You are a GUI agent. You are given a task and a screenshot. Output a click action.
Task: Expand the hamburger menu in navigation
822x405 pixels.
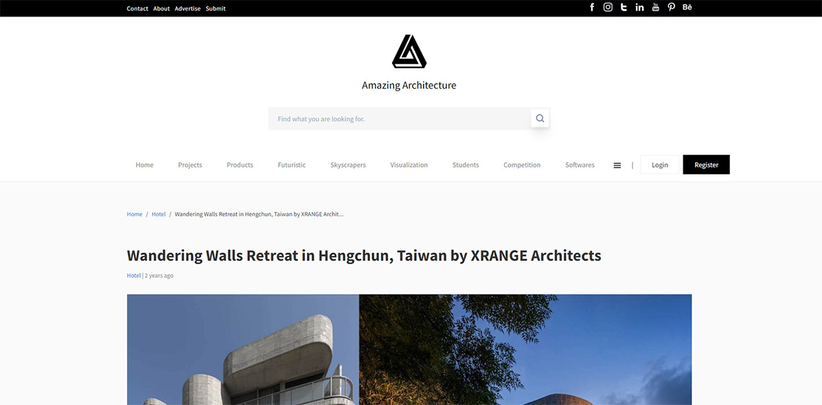(x=617, y=165)
